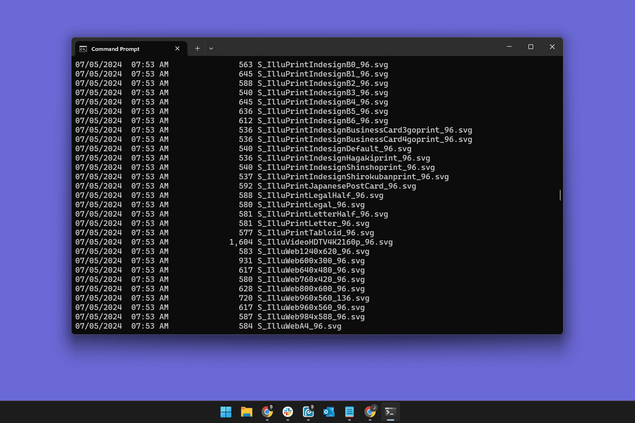Open the Chrome profile with the J avatar

(370, 412)
